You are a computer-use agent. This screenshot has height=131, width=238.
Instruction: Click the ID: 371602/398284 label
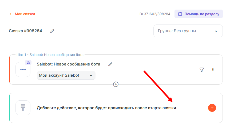click(154, 14)
